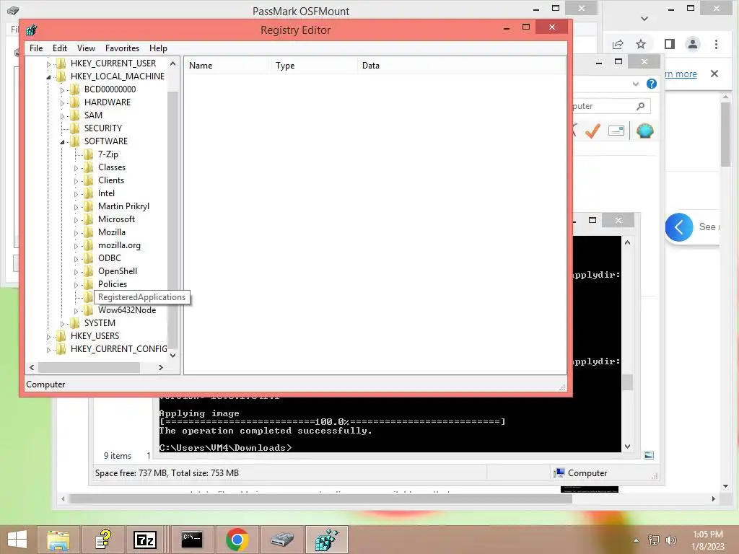The width and height of the screenshot is (739, 554).
Task: Expand the HARDWARE key
Action: click(62, 102)
